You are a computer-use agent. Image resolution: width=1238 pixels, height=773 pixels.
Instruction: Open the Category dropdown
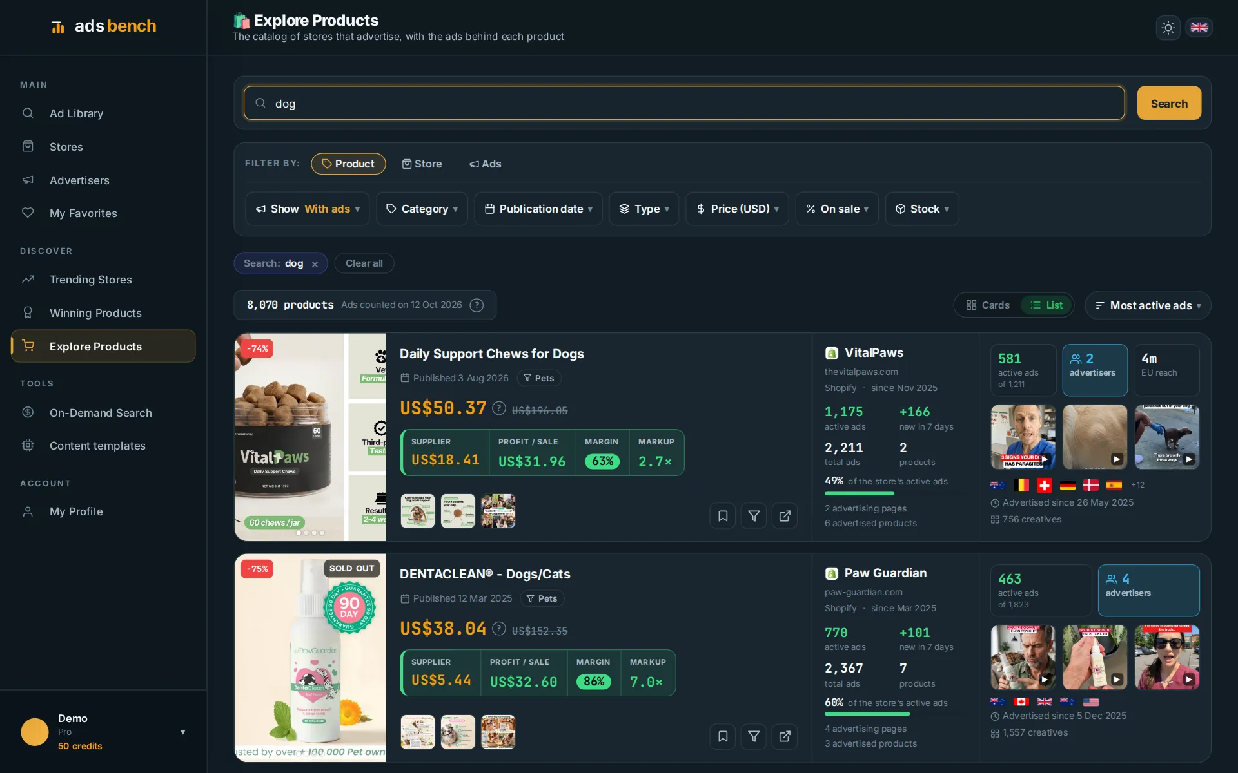tap(422, 209)
